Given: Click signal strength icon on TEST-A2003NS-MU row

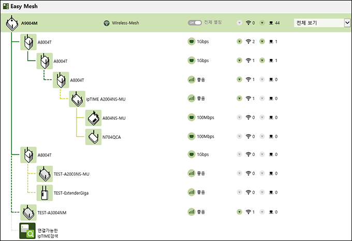Looking at the screenshot, I should point(192,173).
